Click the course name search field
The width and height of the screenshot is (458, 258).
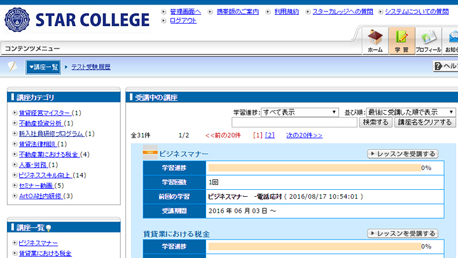point(295,122)
